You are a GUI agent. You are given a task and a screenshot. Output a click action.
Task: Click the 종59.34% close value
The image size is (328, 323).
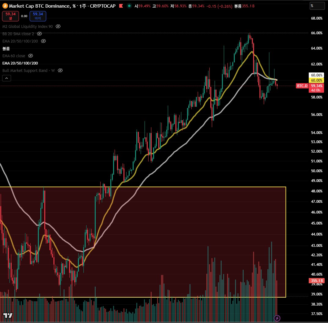[197, 6]
